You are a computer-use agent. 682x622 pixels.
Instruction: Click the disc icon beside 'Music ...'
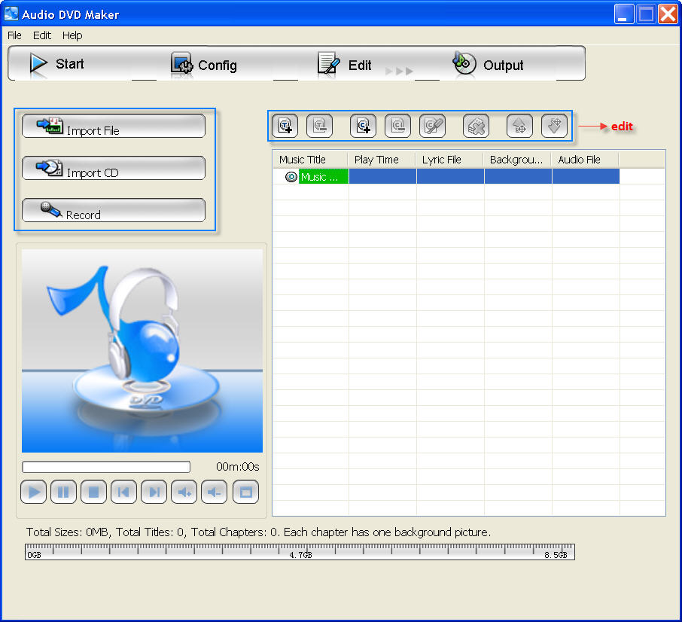tap(291, 177)
